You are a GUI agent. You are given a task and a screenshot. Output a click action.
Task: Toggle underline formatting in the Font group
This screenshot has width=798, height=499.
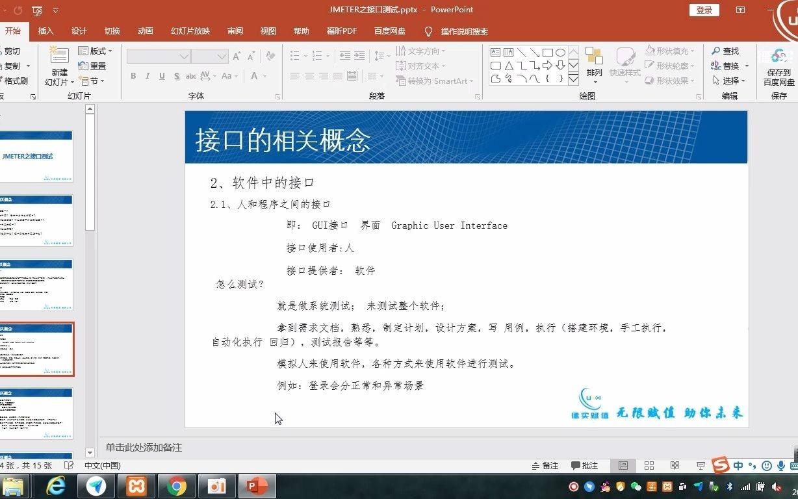161,76
